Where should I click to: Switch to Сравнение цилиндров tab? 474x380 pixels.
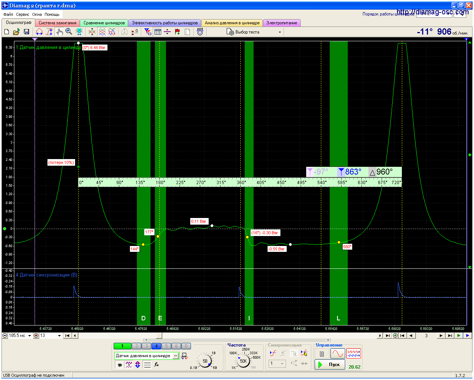pyautogui.click(x=104, y=23)
